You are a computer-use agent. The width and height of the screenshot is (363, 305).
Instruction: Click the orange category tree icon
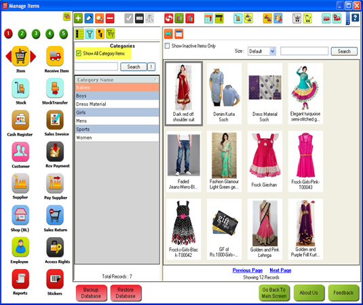tap(100, 34)
